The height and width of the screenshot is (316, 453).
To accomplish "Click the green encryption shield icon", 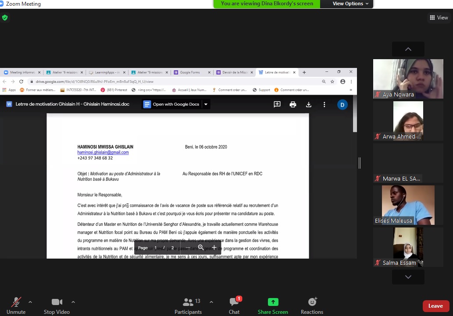I will pyautogui.click(x=5, y=18).
